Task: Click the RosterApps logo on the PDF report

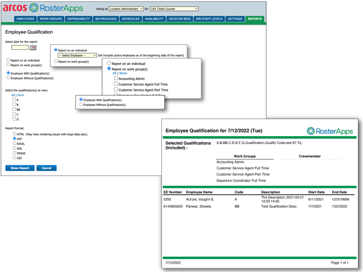Action: click(330, 131)
